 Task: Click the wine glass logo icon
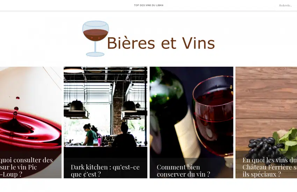point(96,39)
